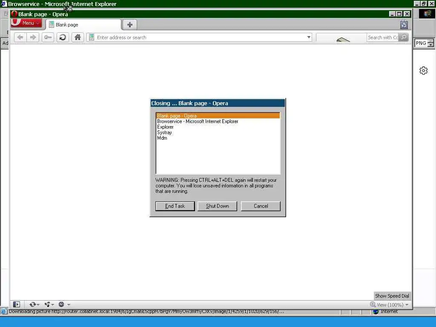This screenshot has height=327, width=436.
Task: Maximize the Opera window
Action: (399, 14)
